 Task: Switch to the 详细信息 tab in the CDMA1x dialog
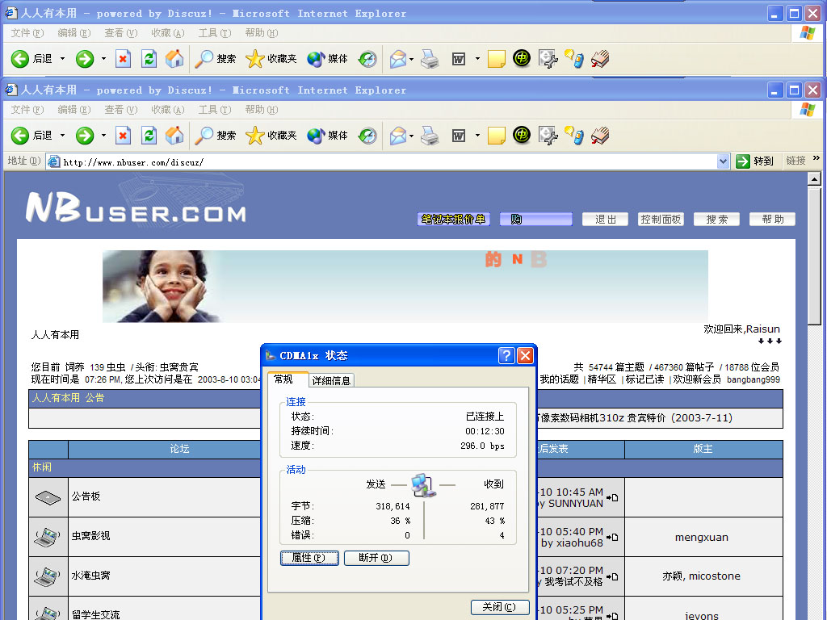331,381
